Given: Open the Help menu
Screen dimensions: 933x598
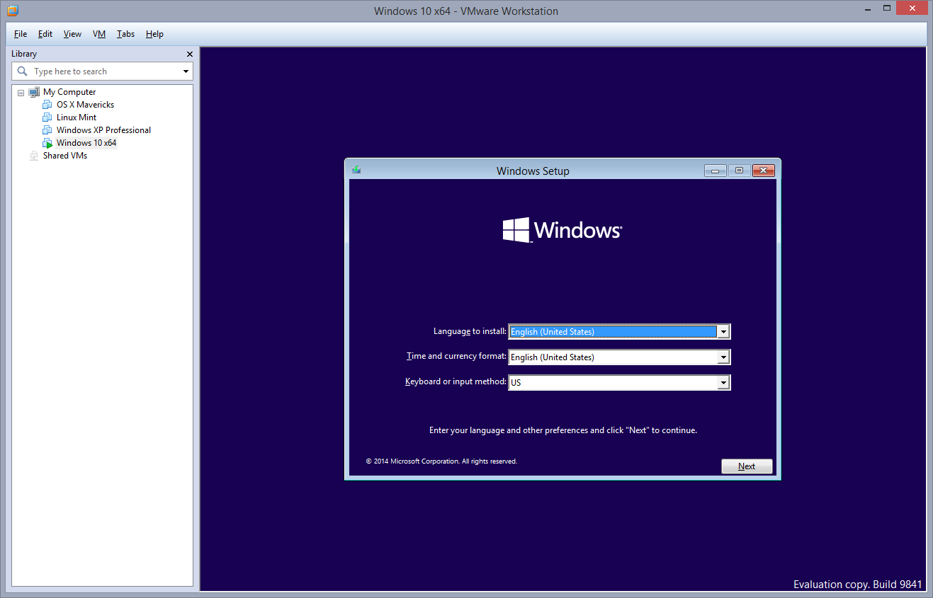Looking at the screenshot, I should pyautogui.click(x=154, y=34).
